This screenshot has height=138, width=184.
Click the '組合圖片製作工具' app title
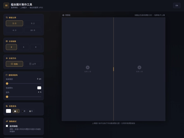[21, 4]
